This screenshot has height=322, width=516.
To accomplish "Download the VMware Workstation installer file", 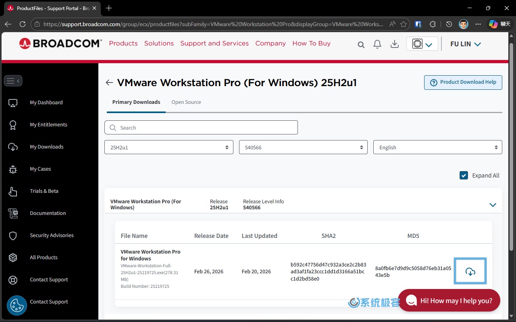I will 470,271.
